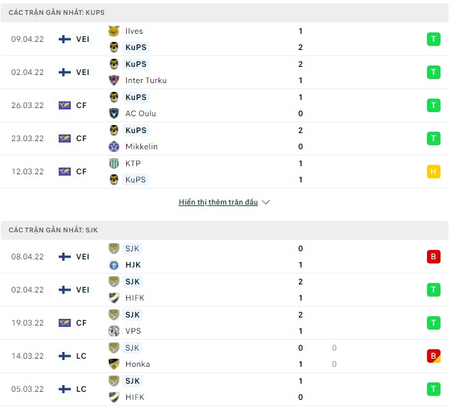Click red B badge for SJK vs HJK
This screenshot has height=406, width=454.
(433, 257)
